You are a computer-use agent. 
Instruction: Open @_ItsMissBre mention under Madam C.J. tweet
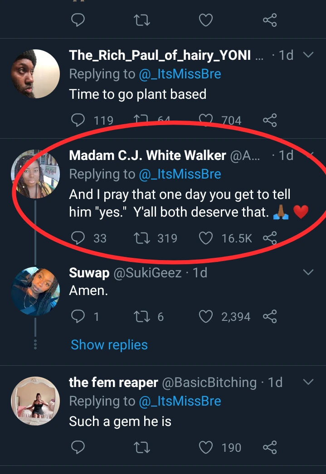coord(180,174)
